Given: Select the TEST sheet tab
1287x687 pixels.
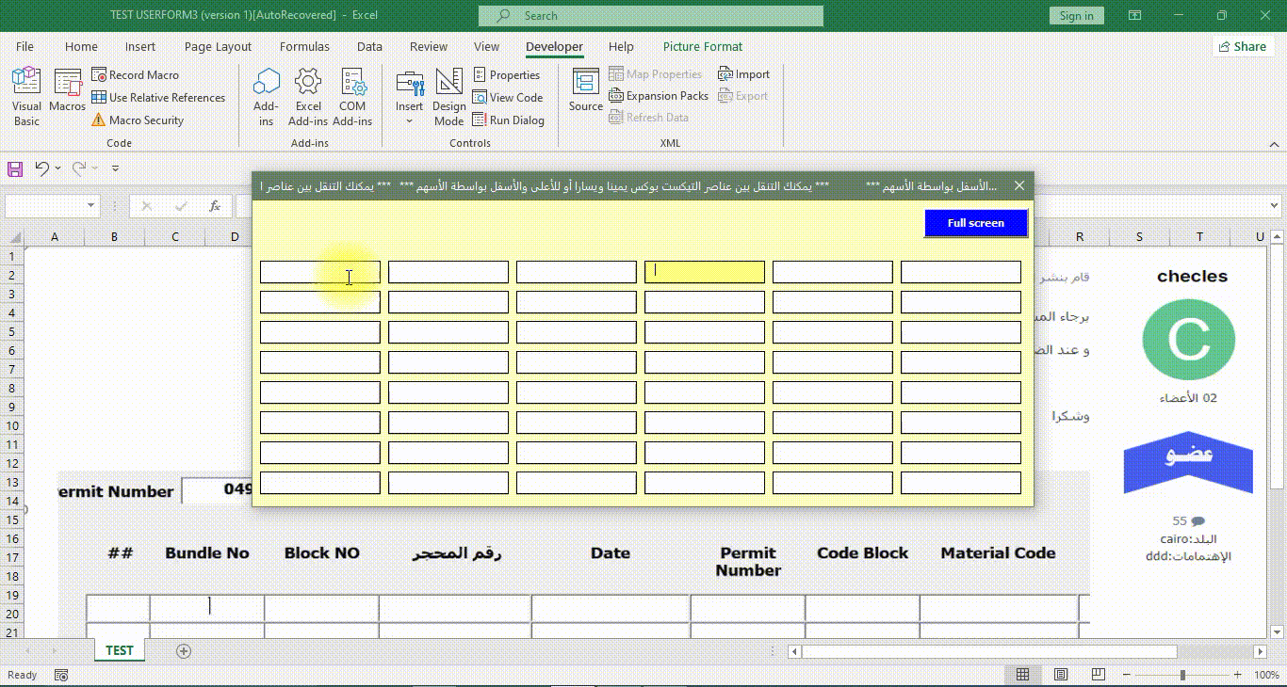Looking at the screenshot, I should click(x=119, y=650).
